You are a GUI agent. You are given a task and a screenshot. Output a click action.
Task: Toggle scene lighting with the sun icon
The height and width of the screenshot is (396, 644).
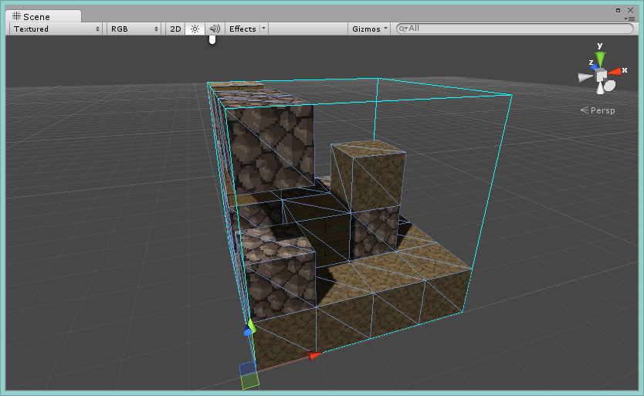(x=195, y=29)
